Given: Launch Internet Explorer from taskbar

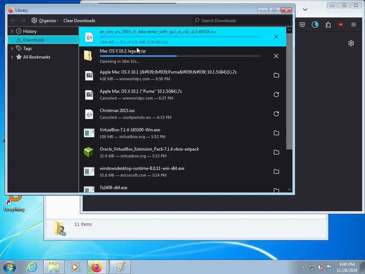Looking at the screenshot, I should pos(32,267).
